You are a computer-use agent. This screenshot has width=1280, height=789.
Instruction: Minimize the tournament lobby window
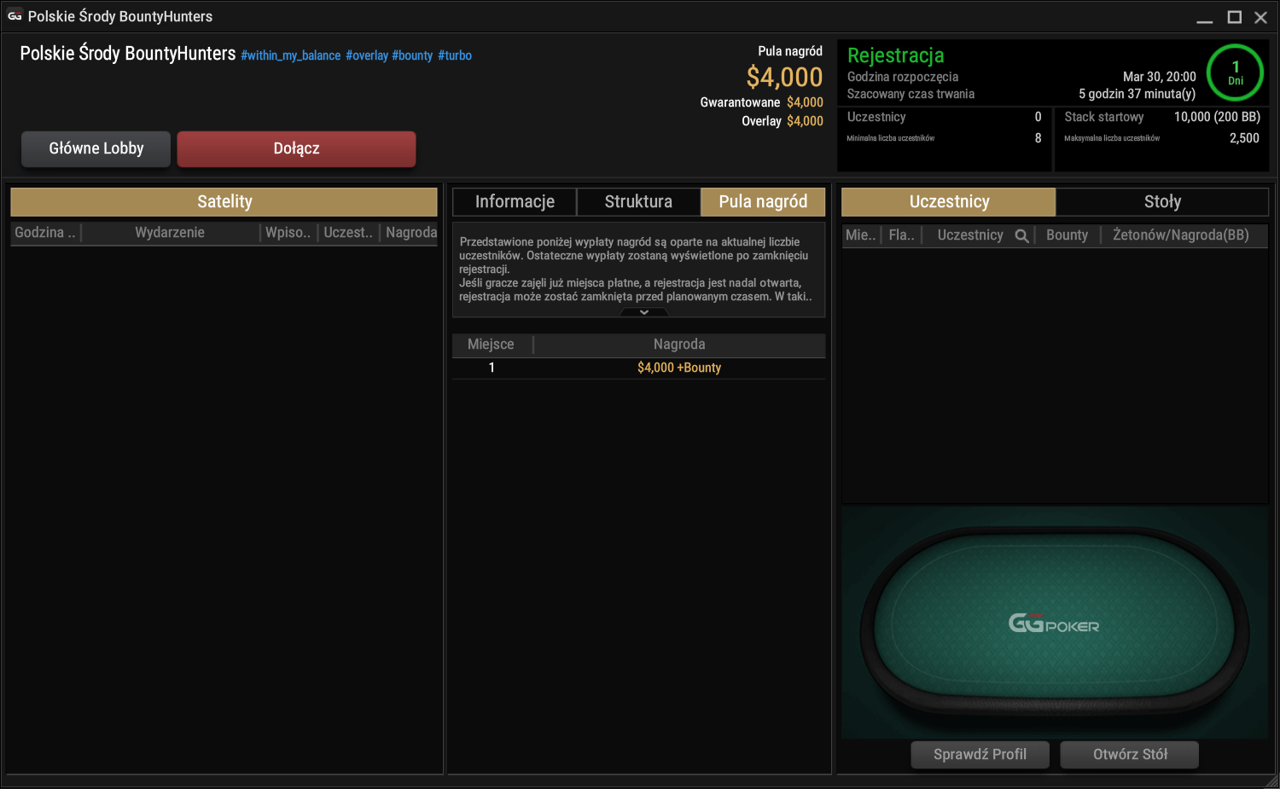[1205, 17]
